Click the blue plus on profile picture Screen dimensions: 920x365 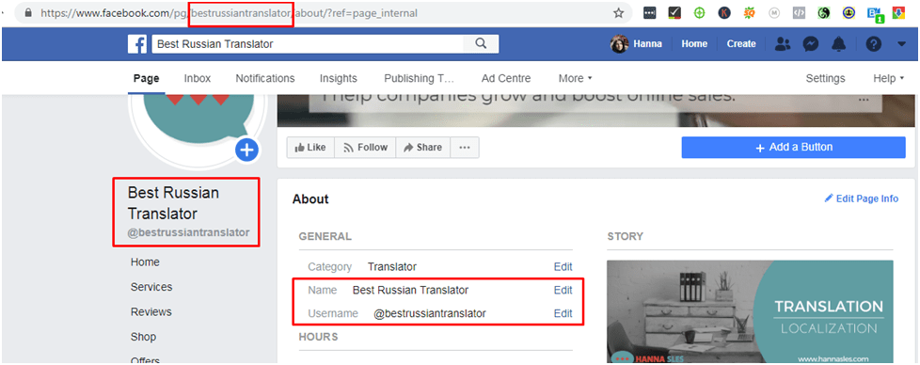(247, 150)
